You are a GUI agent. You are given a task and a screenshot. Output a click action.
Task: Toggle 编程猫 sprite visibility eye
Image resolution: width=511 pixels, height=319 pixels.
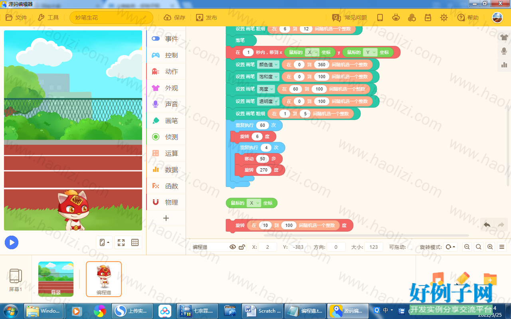click(233, 247)
